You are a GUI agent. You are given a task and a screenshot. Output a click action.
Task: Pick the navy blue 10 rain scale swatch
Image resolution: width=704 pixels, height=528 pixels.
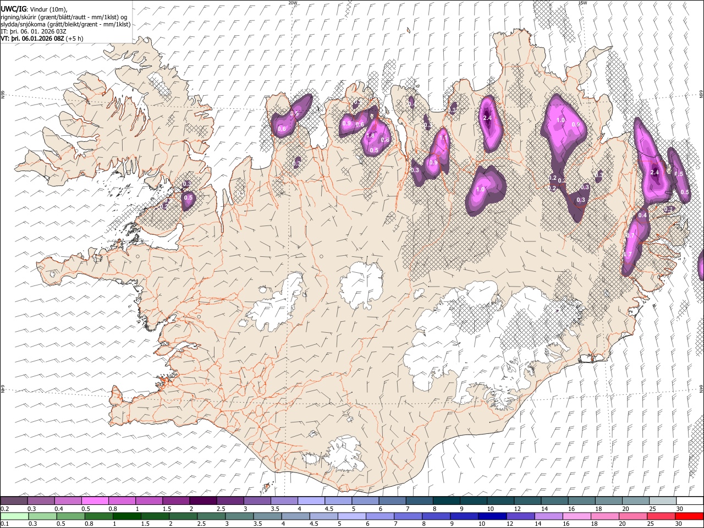click(x=492, y=516)
